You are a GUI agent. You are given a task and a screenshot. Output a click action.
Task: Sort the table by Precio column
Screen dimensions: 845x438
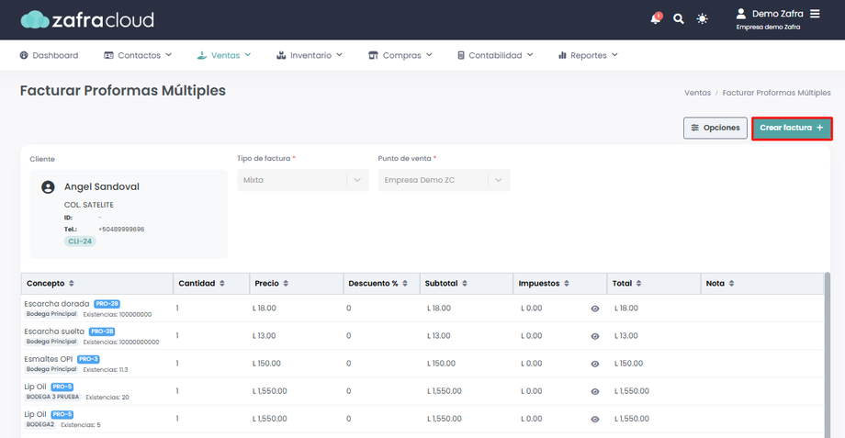pos(286,284)
